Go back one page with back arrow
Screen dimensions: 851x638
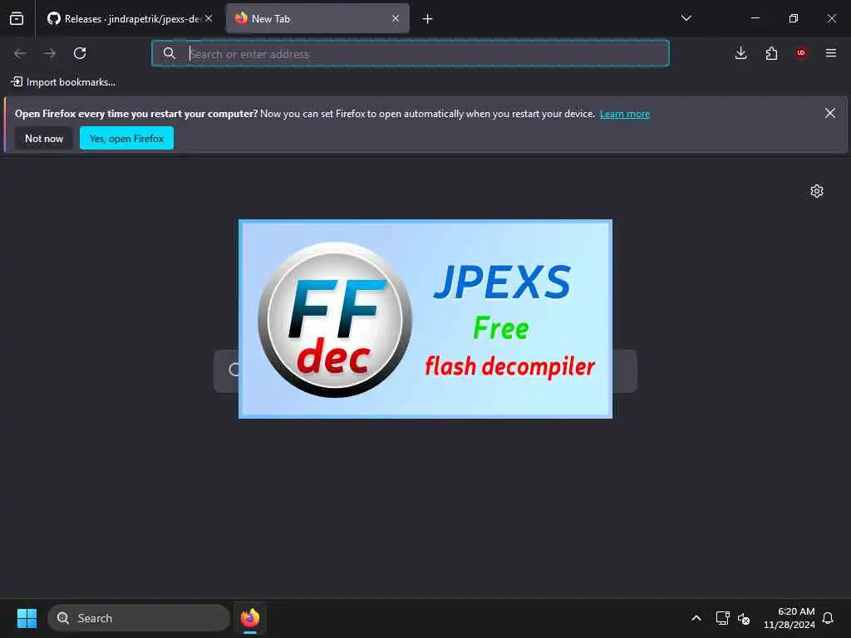20,53
